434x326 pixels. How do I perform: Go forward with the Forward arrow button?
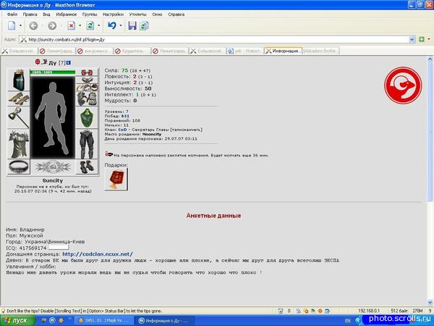[x=52, y=26]
